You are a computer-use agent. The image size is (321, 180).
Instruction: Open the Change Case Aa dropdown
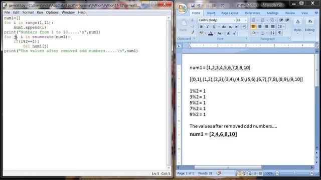[x=220, y=33]
